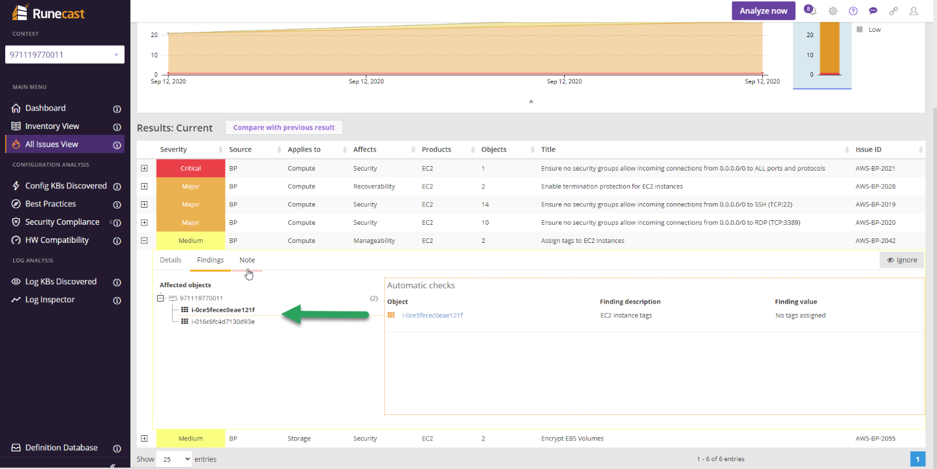Open the i-0ce5fecec0eae121f object link
The width and height of the screenshot is (937, 469).
point(432,315)
